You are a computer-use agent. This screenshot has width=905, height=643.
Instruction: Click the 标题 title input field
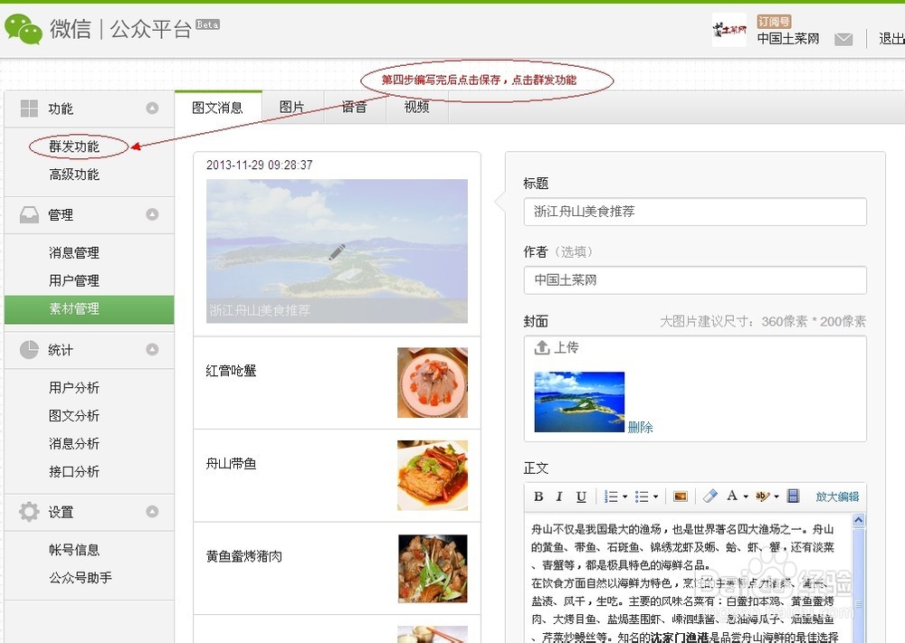pos(695,212)
